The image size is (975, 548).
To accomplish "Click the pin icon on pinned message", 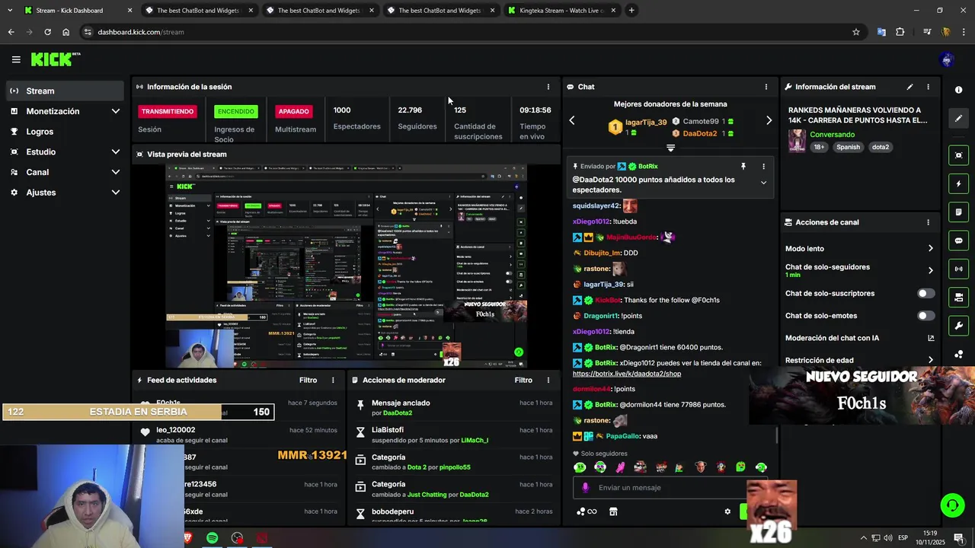I will tap(743, 166).
